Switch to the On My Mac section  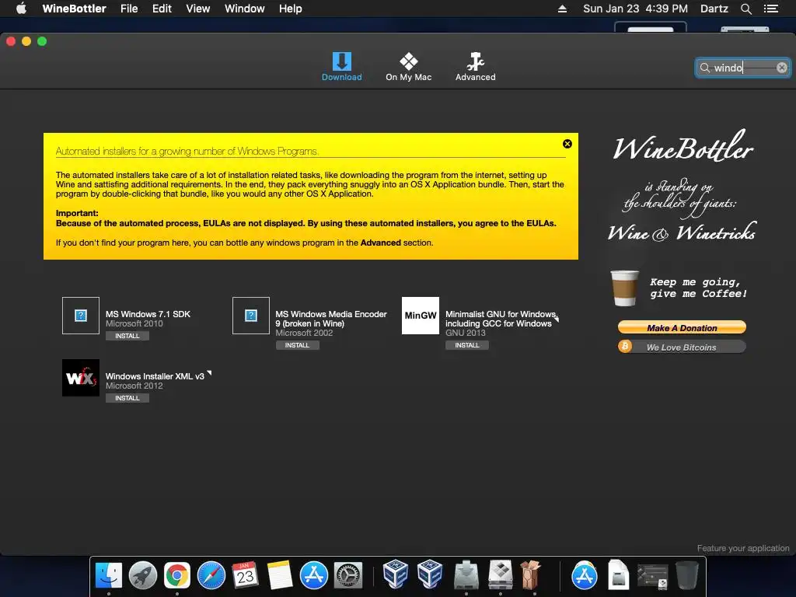point(409,67)
